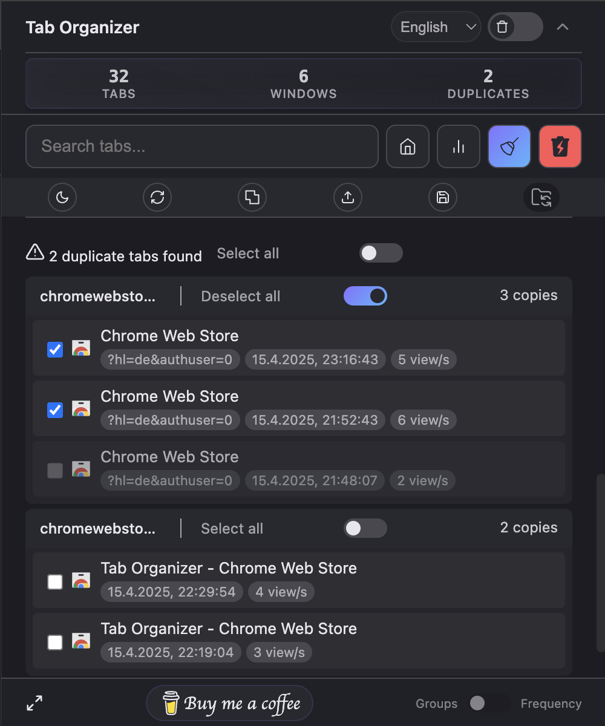Screen dimensions: 605x726
Task: Click Select all in the second duplicate group
Action: coord(232,528)
